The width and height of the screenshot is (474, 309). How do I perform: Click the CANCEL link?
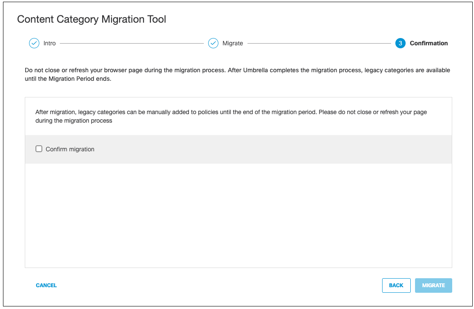pos(46,285)
